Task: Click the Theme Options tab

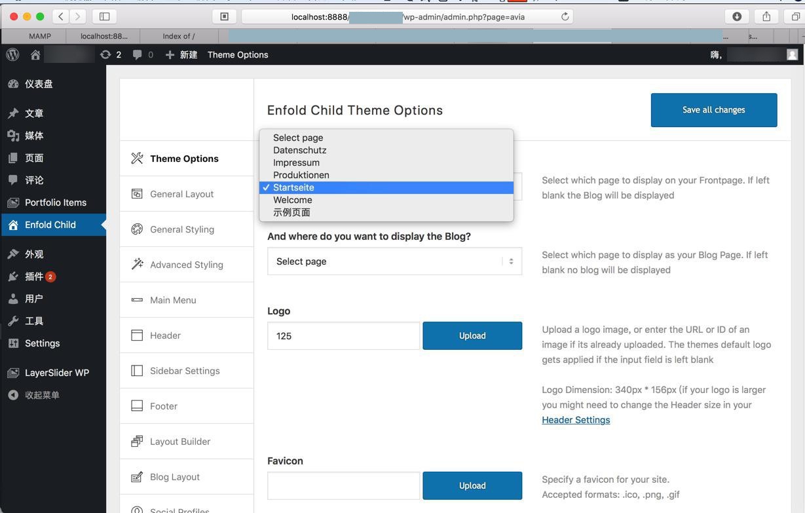Action: click(x=187, y=159)
